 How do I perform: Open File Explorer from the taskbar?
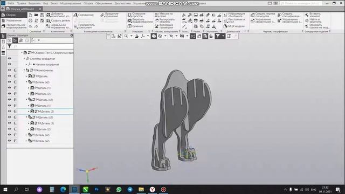(141, 189)
